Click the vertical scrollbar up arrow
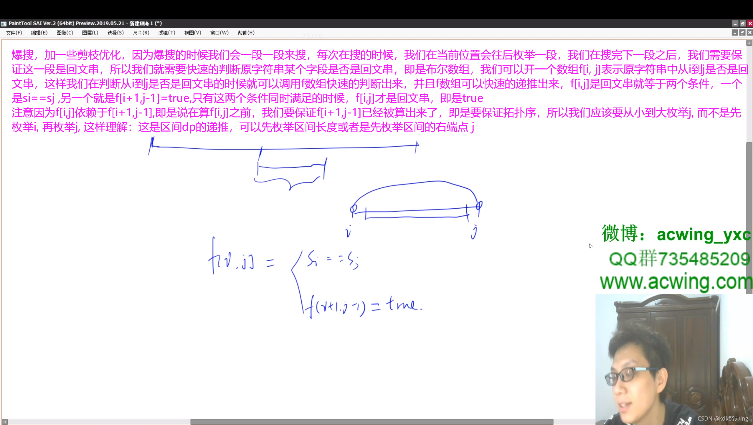Image resolution: width=753 pixels, height=425 pixels. 749,43
